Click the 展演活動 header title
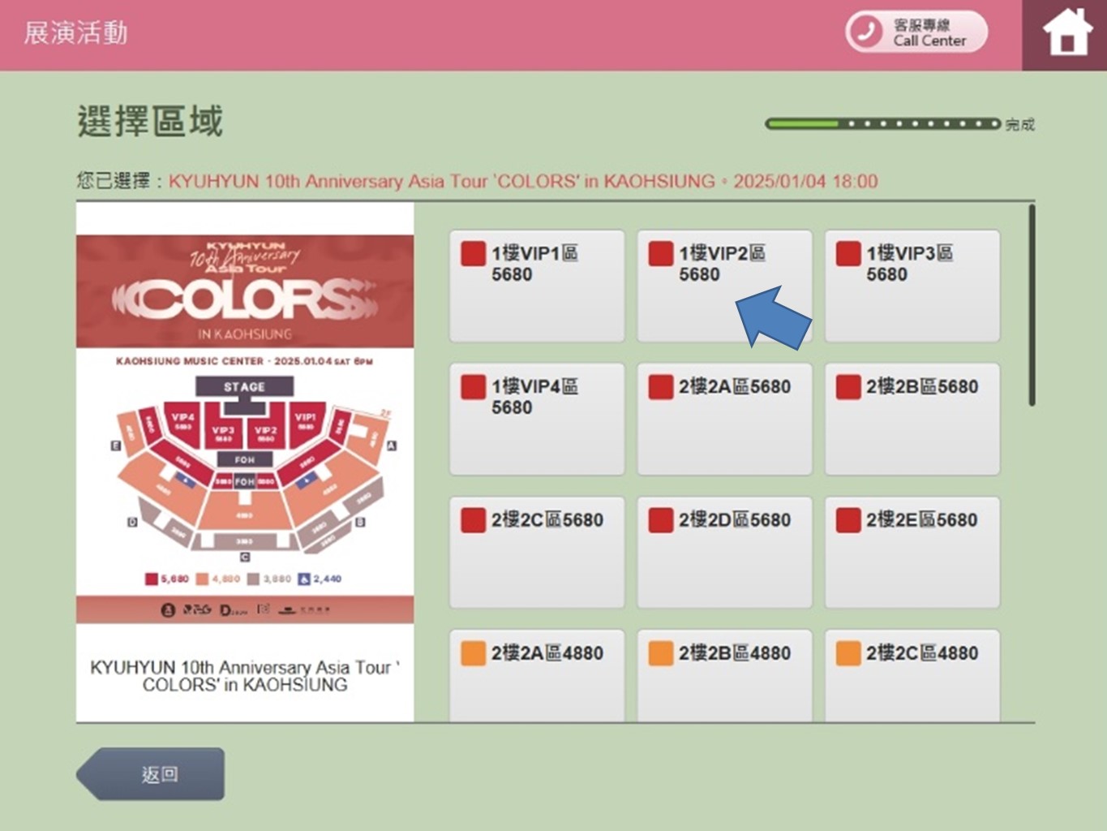This screenshot has height=831, width=1107. (75, 33)
